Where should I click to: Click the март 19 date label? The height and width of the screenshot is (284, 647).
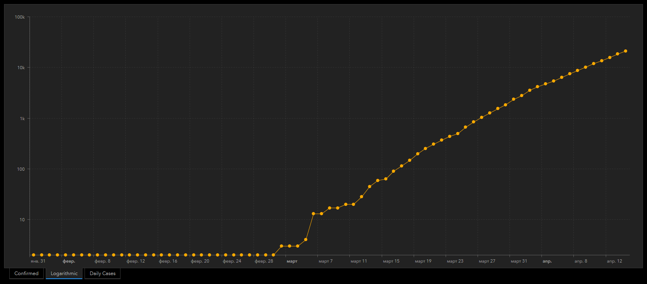pyautogui.click(x=423, y=261)
